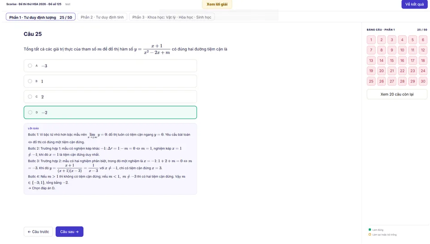Click the Xem lời giải button
Image resolution: width=430 pixels, height=244 pixels.
[x=217, y=4]
